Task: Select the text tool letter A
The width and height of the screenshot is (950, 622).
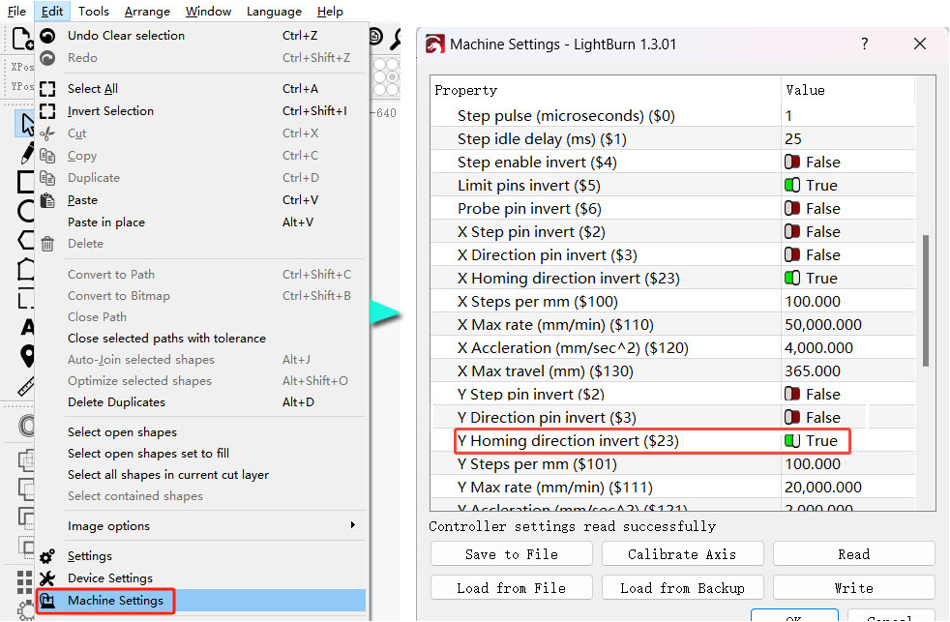Action: [27, 327]
